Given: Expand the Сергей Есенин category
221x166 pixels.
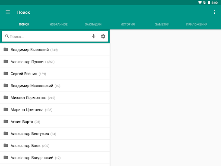Looking at the screenshot, I should 55,73.
